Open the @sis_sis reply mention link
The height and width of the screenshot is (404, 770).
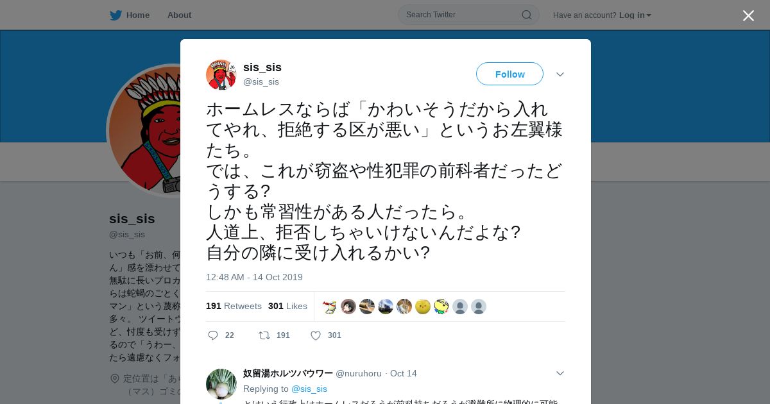(x=309, y=389)
